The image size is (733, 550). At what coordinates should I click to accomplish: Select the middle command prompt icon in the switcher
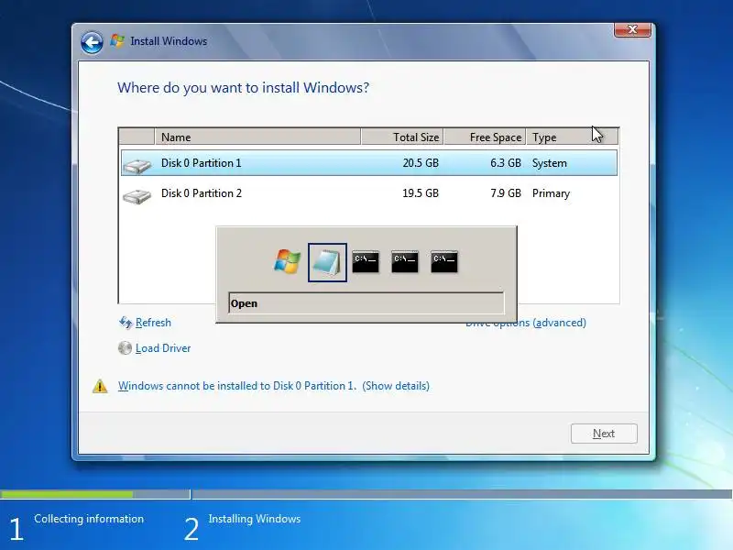click(405, 262)
